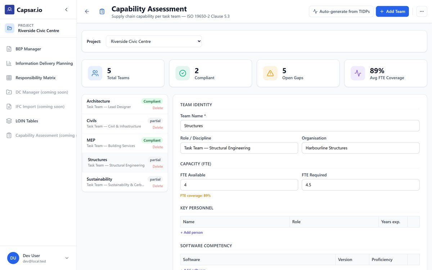Screen dimensions: 432x270
Task: Click the clipboard icon beside Capability Assessment
Action: point(102,12)
